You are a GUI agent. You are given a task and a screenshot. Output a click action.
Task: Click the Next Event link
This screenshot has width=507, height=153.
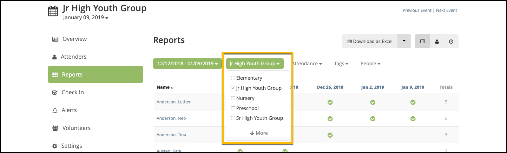click(x=447, y=10)
